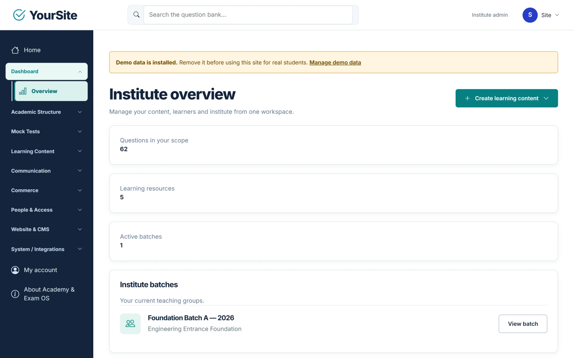Expand the People & Access section
Viewport: 574px width, 358px height.
[x=47, y=210]
